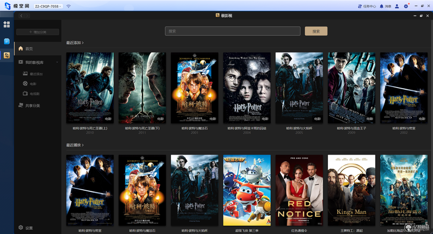Switch to the blue app in the left rail
433x234 pixels.
coord(6,42)
